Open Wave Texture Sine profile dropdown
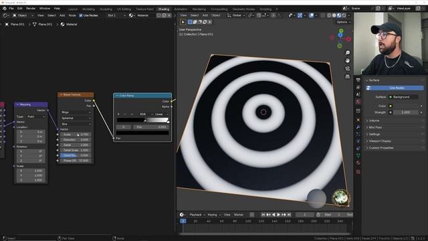This screenshot has height=241, width=428. tap(76, 124)
